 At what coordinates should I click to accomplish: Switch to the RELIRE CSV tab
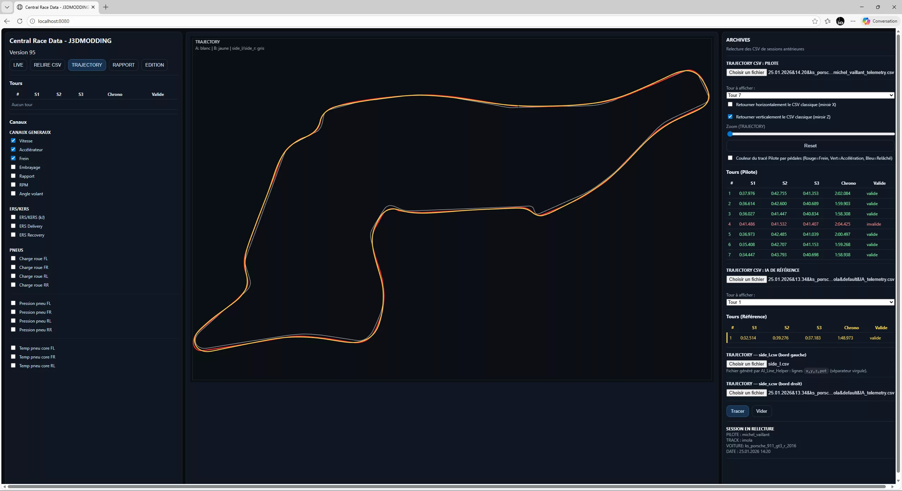point(47,65)
